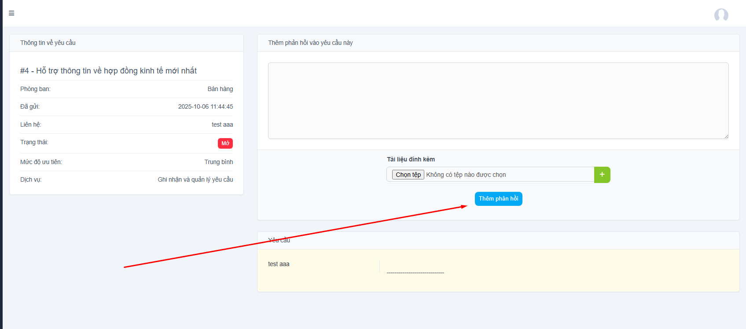Click the "Trung bình" priority value
This screenshot has height=329, width=746.
219,162
